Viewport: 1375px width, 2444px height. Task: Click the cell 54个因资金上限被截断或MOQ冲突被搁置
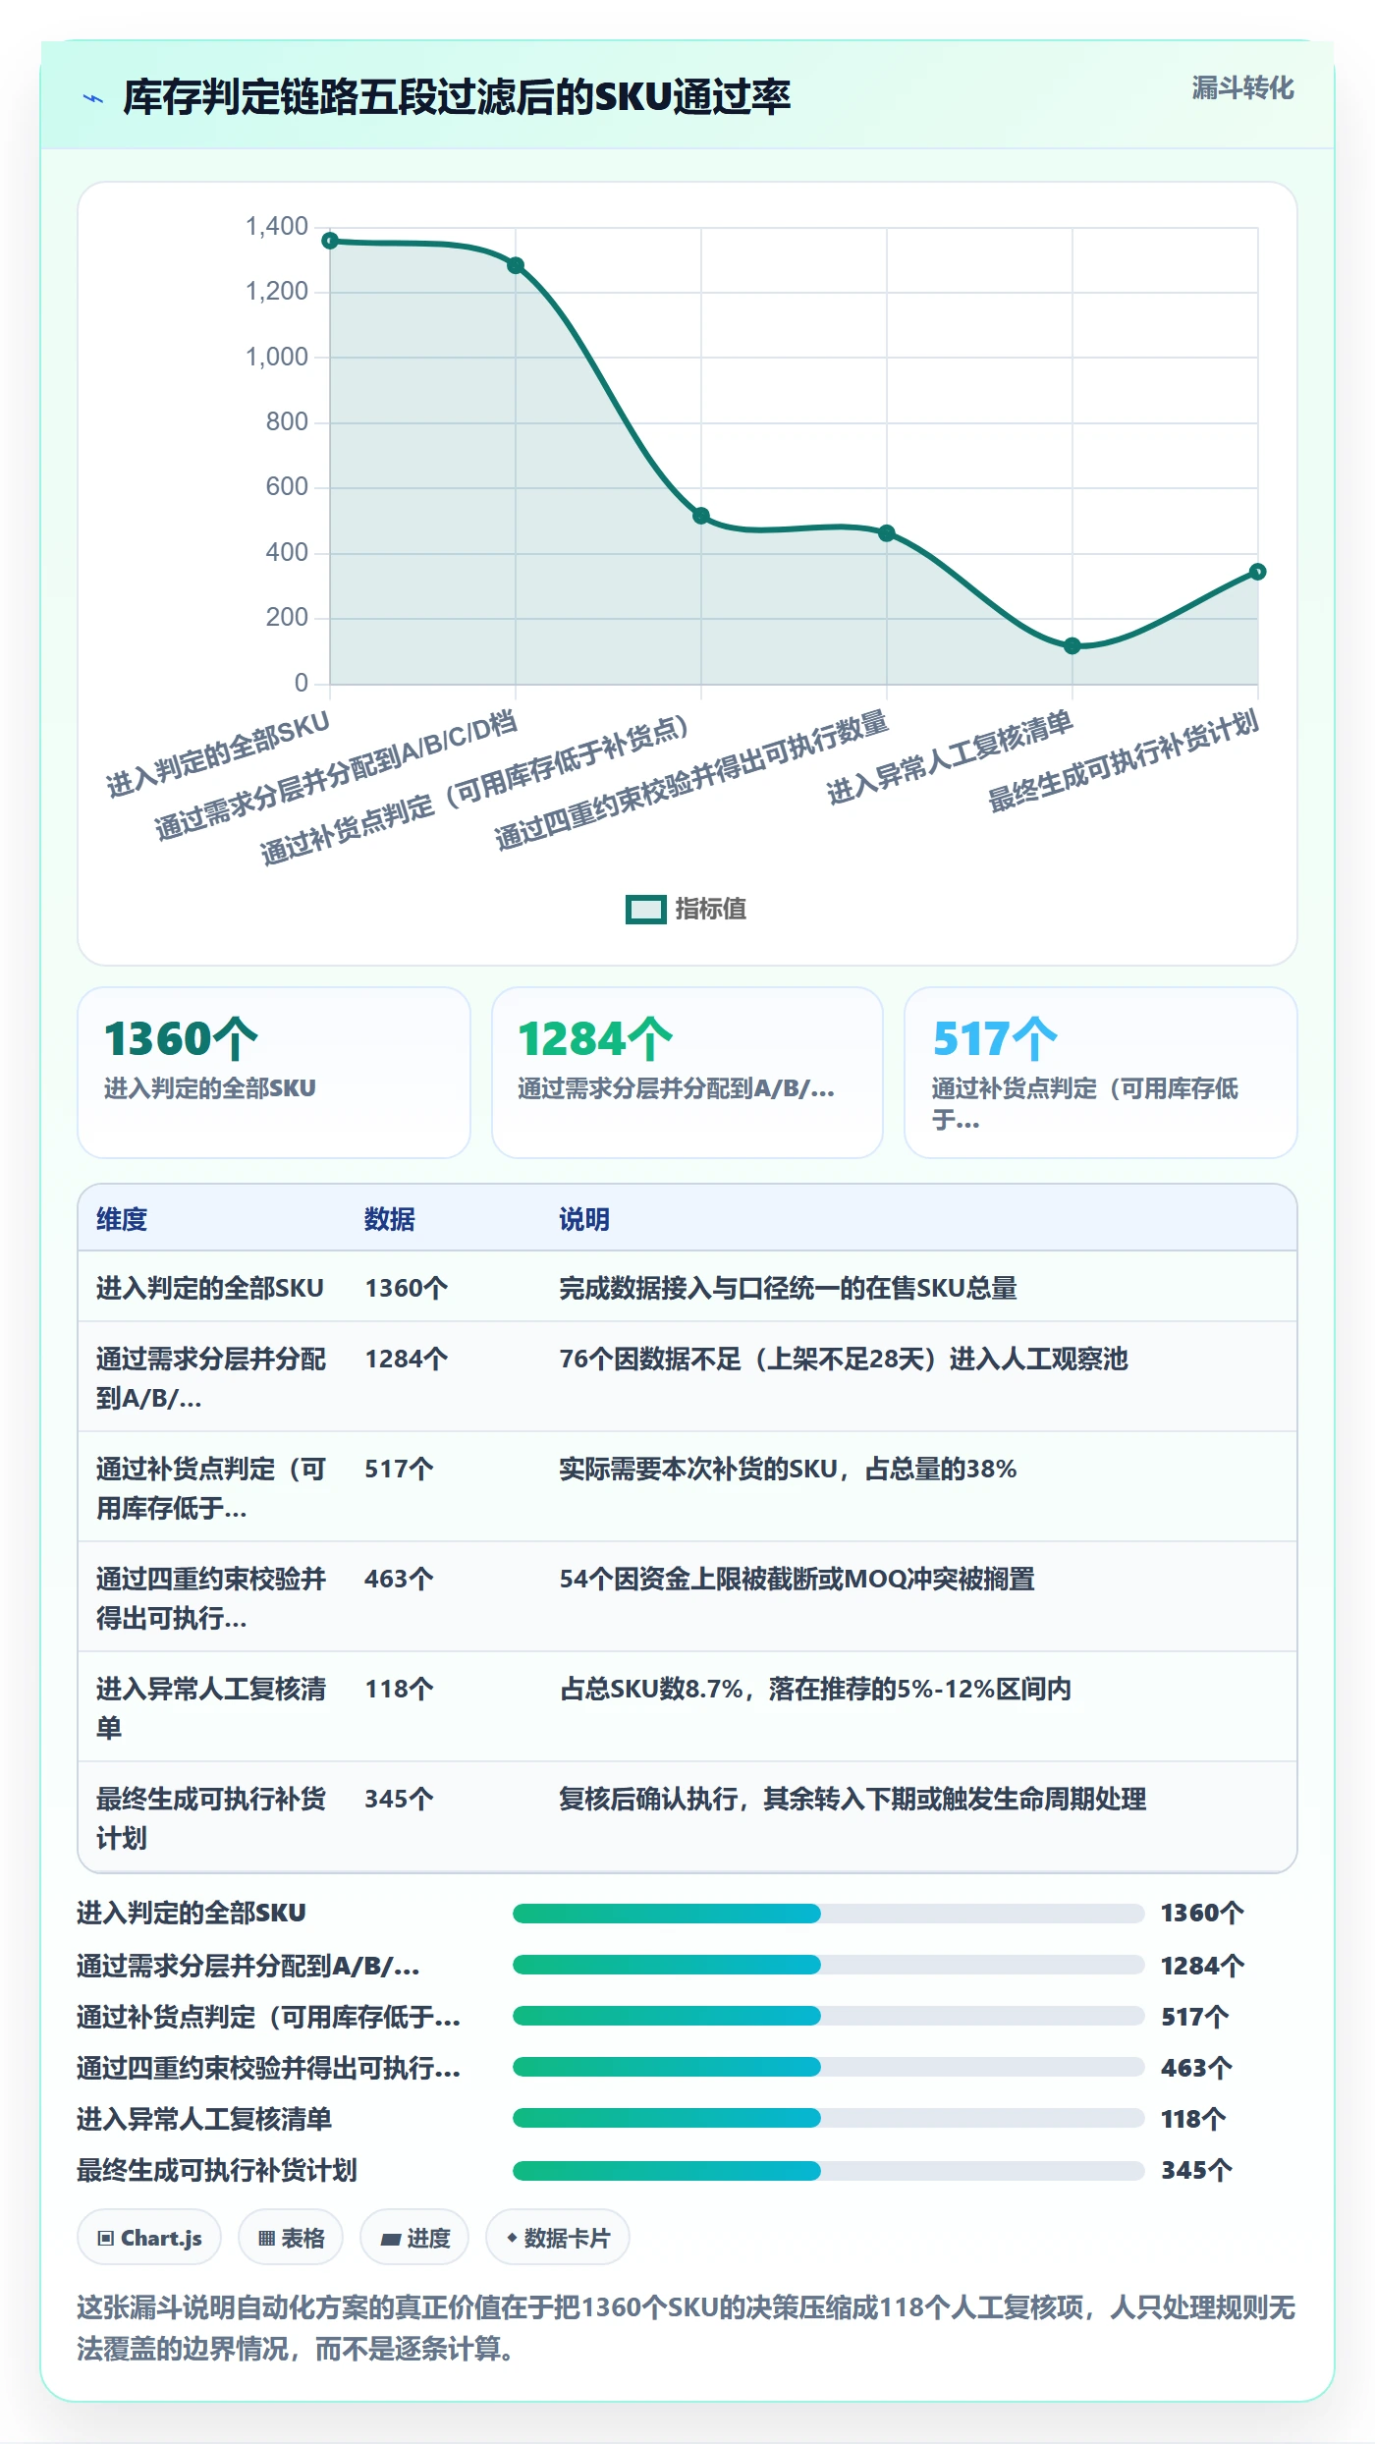[x=797, y=1579]
